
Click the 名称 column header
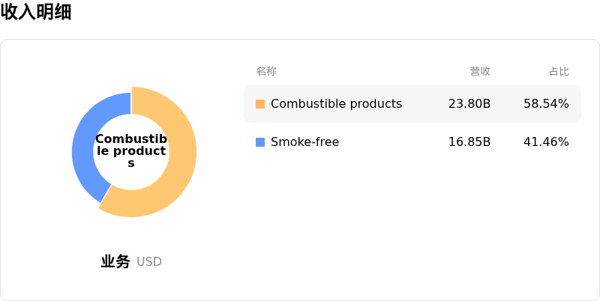click(x=266, y=71)
